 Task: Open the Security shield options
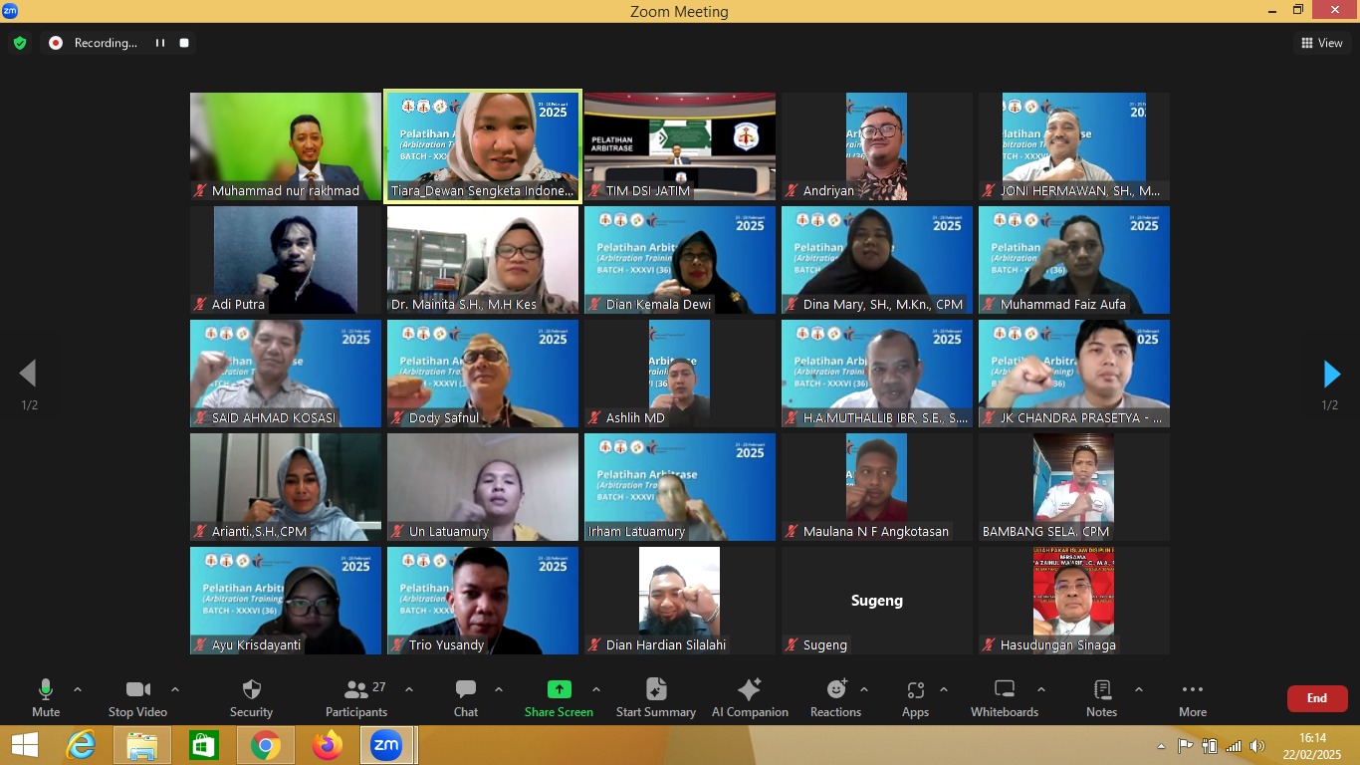coord(251,697)
